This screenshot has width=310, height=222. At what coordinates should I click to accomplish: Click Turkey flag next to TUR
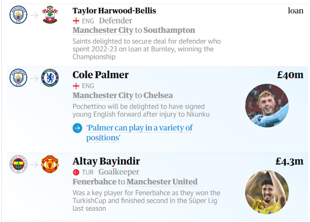(76, 172)
